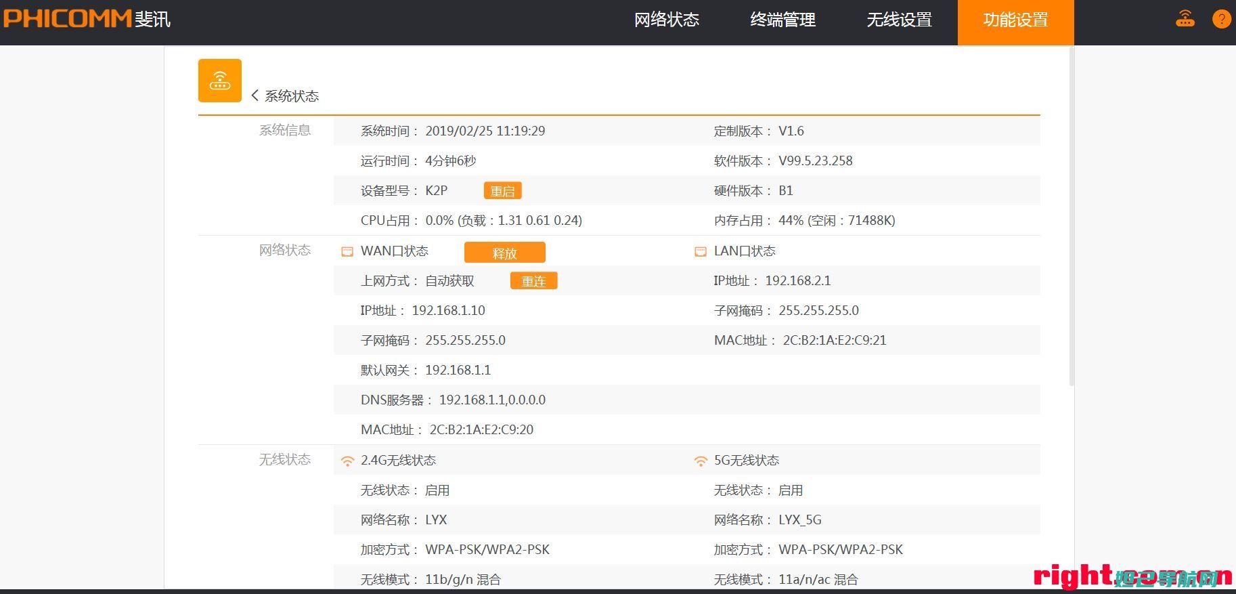Go back via the 系统状态 chevron
The width and height of the screenshot is (1236, 594).
coord(255,96)
